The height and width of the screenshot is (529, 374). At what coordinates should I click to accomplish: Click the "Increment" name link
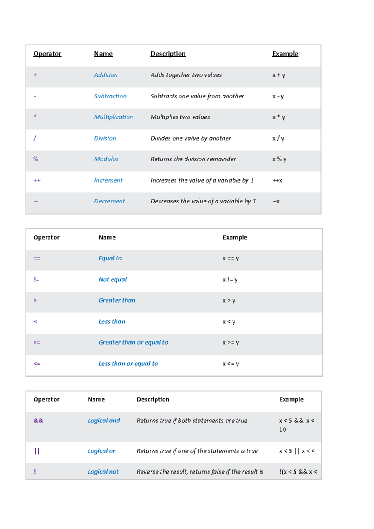click(x=108, y=180)
